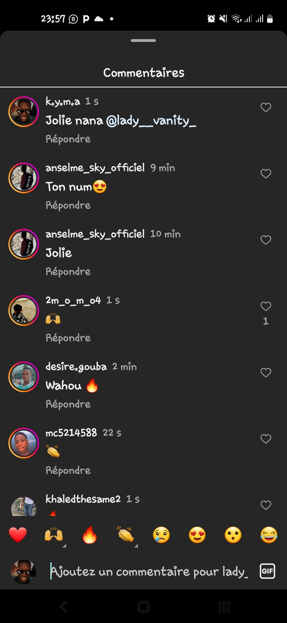Choose the surprised face emoji
Screen dimensions: 287x623
click(x=233, y=535)
